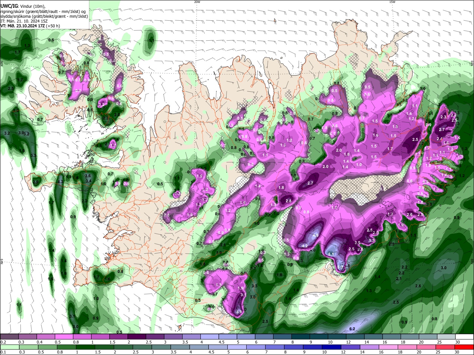Click the '6.2' precipitation value on the map
Viewport: 474px width, 355px height.
(x=352, y=329)
